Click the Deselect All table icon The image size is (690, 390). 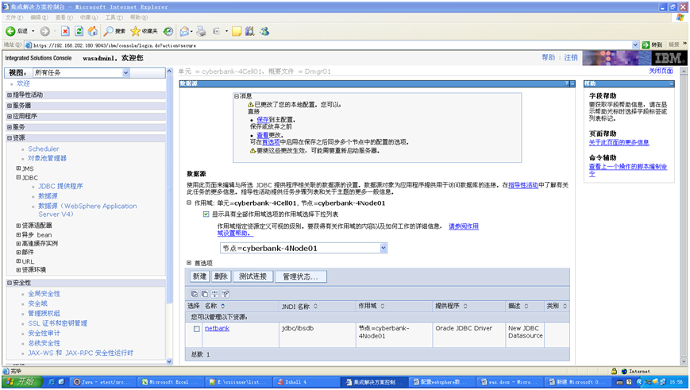coord(205,294)
